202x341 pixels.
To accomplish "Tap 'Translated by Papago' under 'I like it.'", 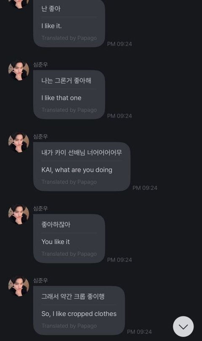I will coord(69,38).
